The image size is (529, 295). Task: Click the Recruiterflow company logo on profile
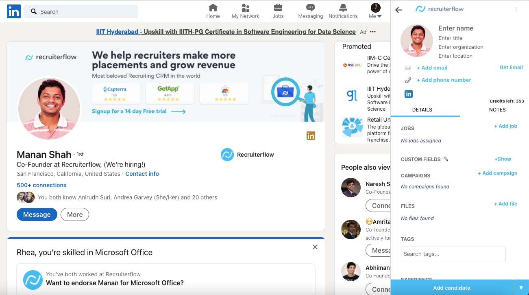[x=227, y=155]
